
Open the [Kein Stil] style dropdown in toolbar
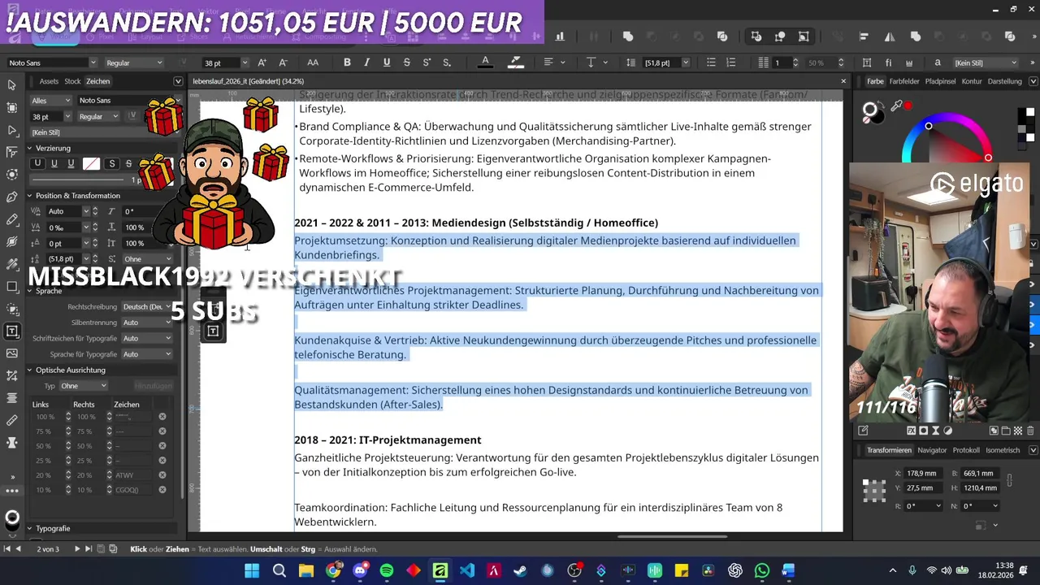point(986,63)
